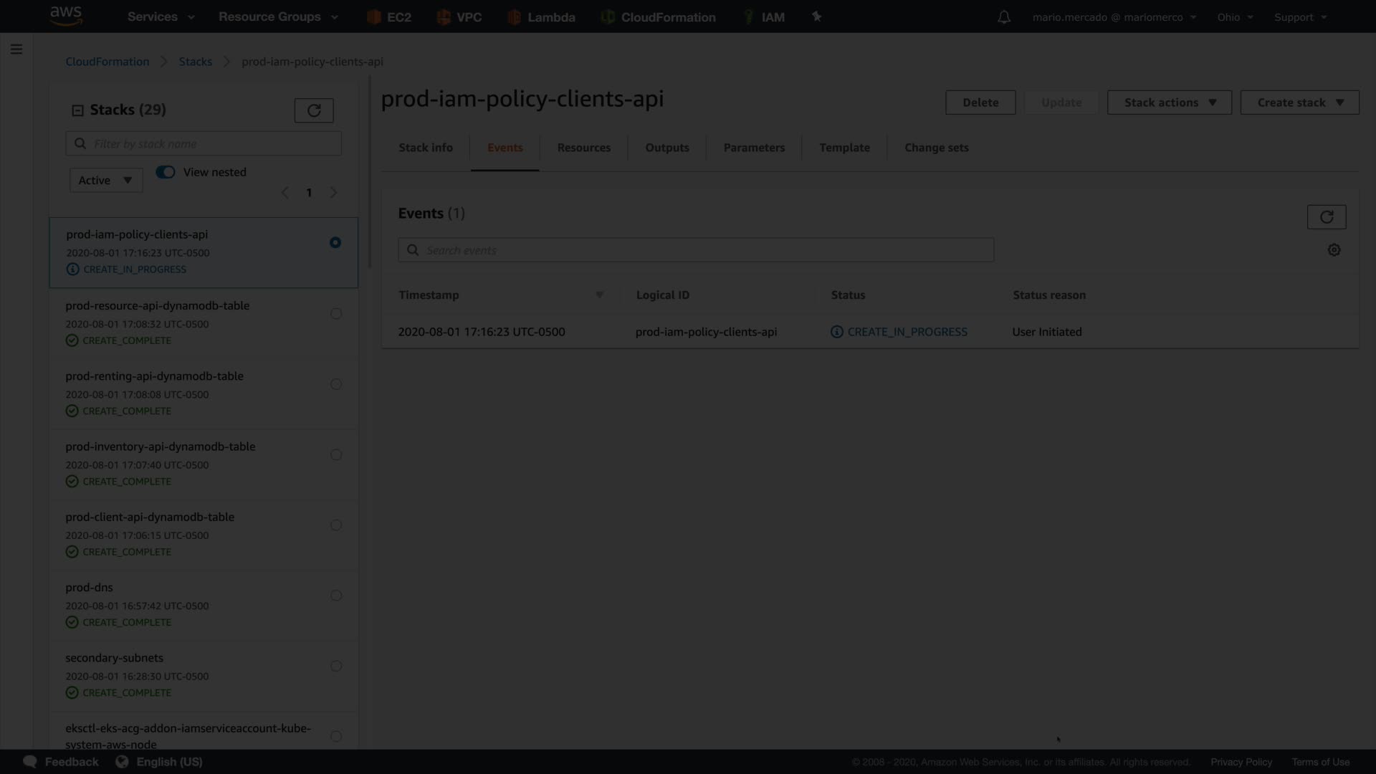Switch to the Template tab
Viewport: 1376px width, 774px height.
point(844,148)
